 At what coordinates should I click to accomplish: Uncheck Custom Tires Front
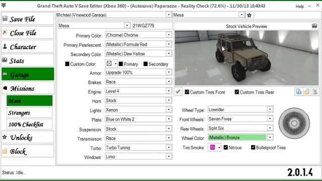187,92
